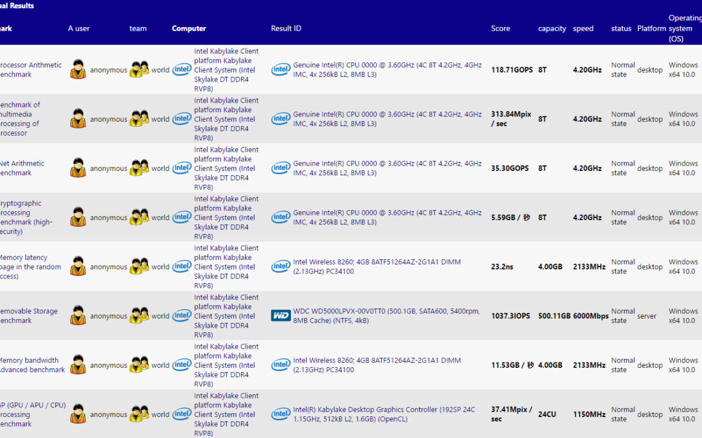Screen dimensions: 702x438
Task: Click the avatar in the Removable Storage benchmark row
Action: pos(78,316)
